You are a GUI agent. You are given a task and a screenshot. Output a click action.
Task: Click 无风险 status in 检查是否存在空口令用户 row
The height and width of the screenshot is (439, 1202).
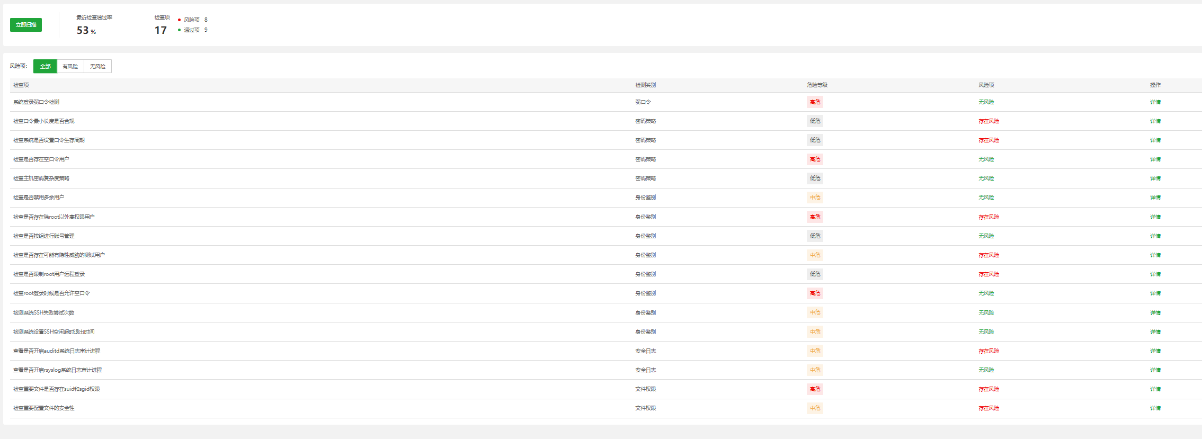pos(986,159)
